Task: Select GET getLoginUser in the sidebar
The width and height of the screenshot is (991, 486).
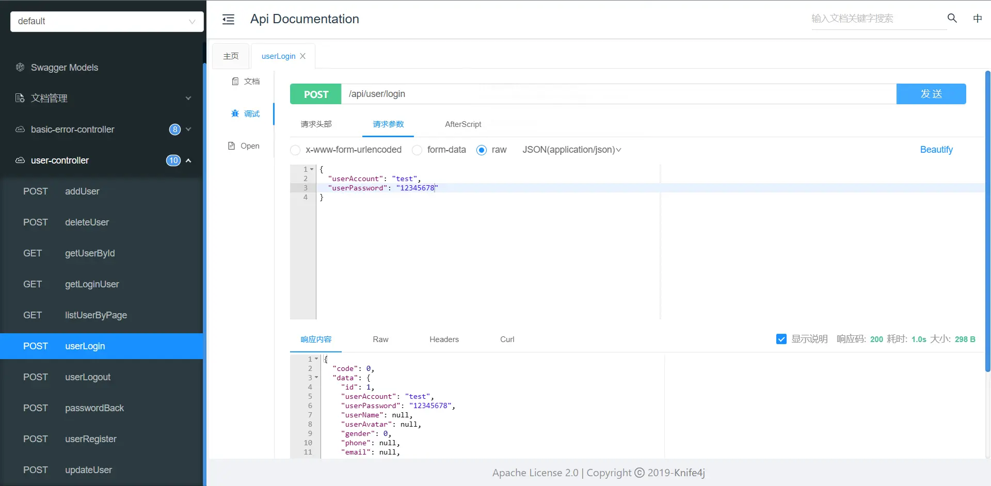Action: (x=102, y=284)
